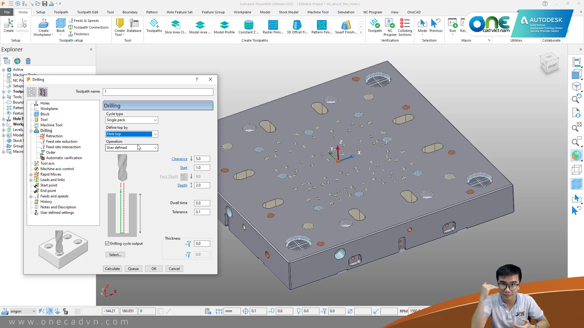Open the Operation dropdown
Image resolution: width=584 pixels, height=328 pixels.
click(x=131, y=148)
